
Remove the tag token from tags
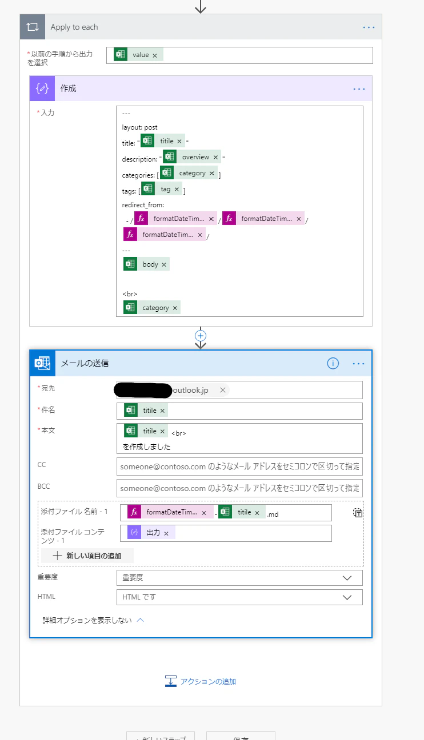[x=177, y=189]
